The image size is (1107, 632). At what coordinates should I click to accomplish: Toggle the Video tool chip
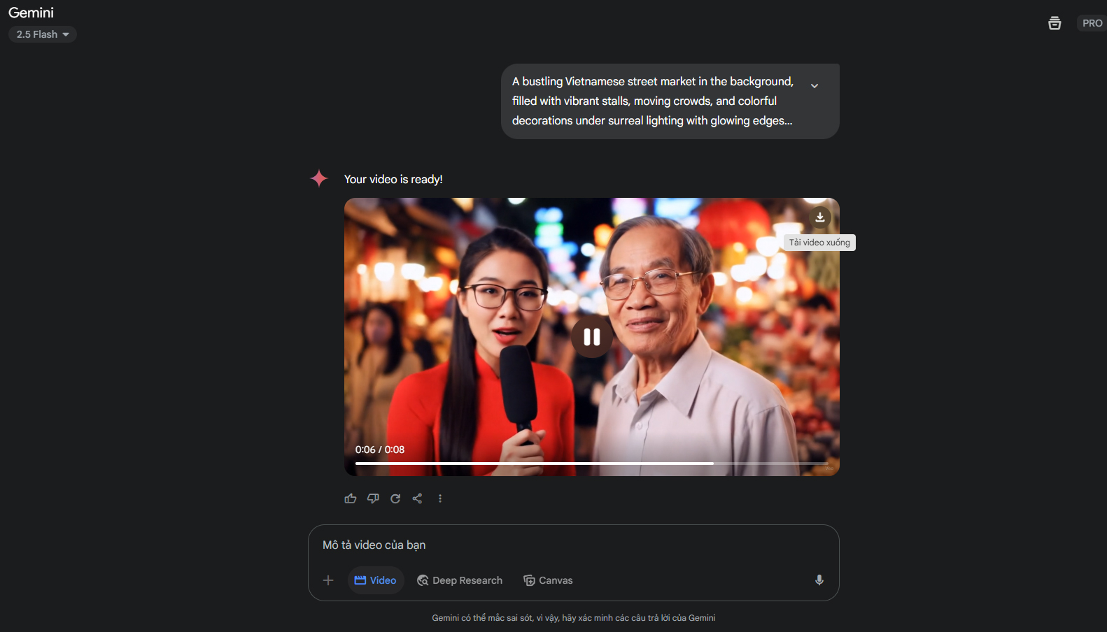[376, 580]
